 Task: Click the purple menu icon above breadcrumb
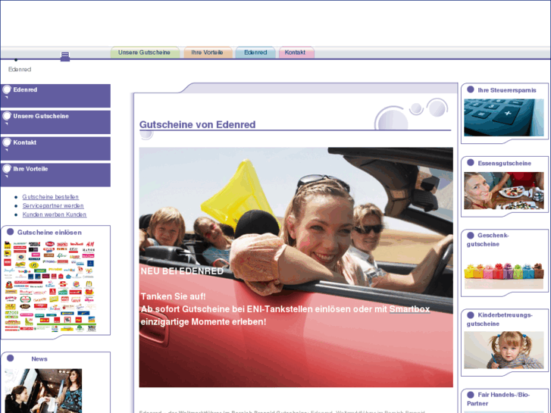pyautogui.click(x=65, y=56)
